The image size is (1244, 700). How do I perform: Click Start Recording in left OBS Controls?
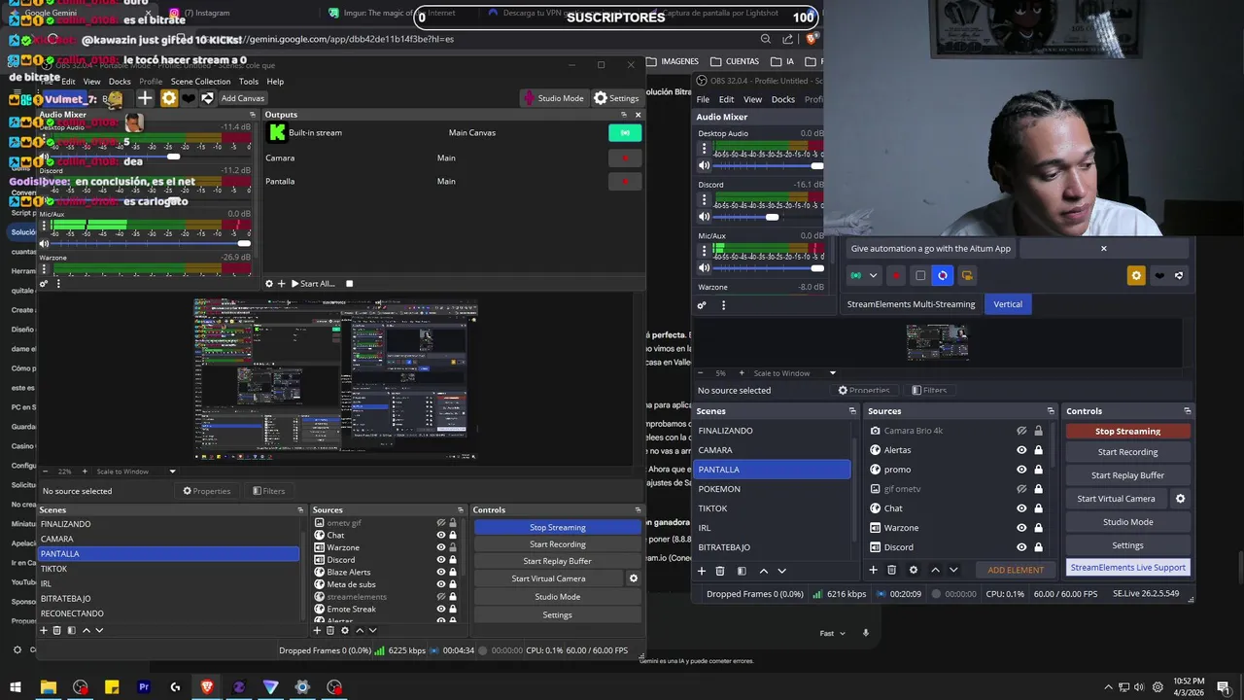pos(558,544)
